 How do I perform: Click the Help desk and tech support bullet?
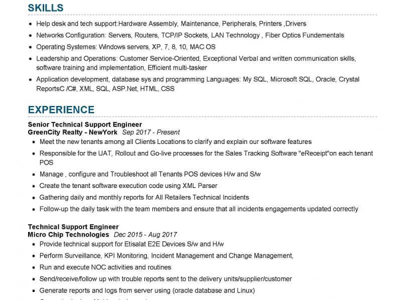pyautogui.click(x=171, y=23)
